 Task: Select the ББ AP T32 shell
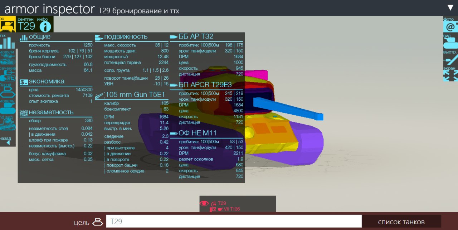(x=196, y=36)
